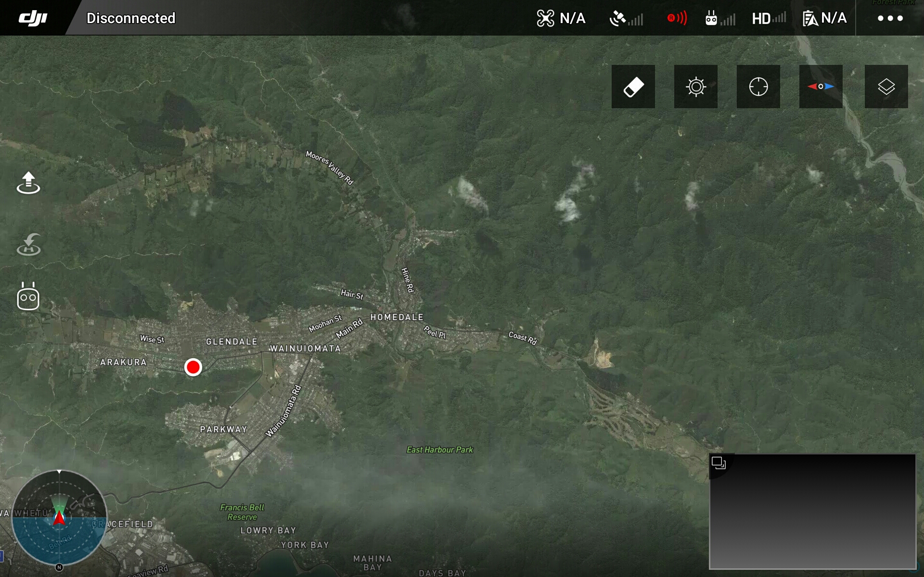Tap the Coast Rd label

pyautogui.click(x=523, y=338)
